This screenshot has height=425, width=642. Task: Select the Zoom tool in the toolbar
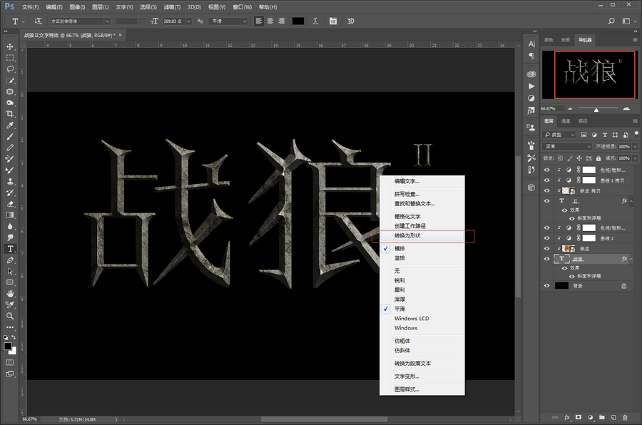(10, 315)
